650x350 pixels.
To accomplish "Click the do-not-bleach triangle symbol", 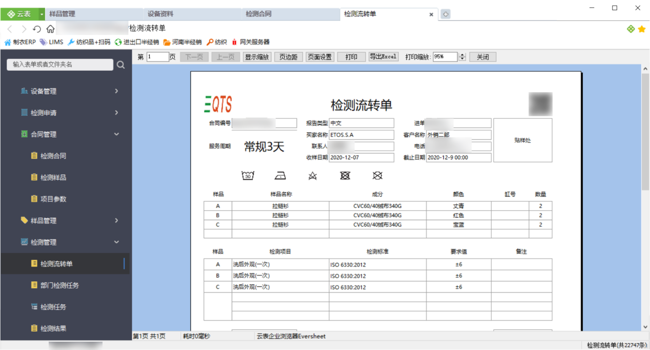I will point(312,176).
